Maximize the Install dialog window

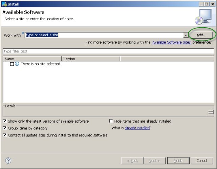207,4
